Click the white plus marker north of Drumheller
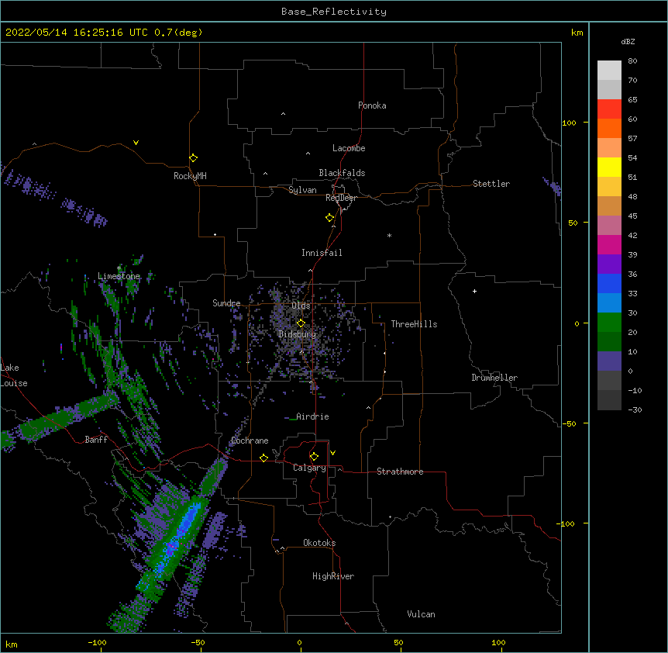 pos(474,291)
